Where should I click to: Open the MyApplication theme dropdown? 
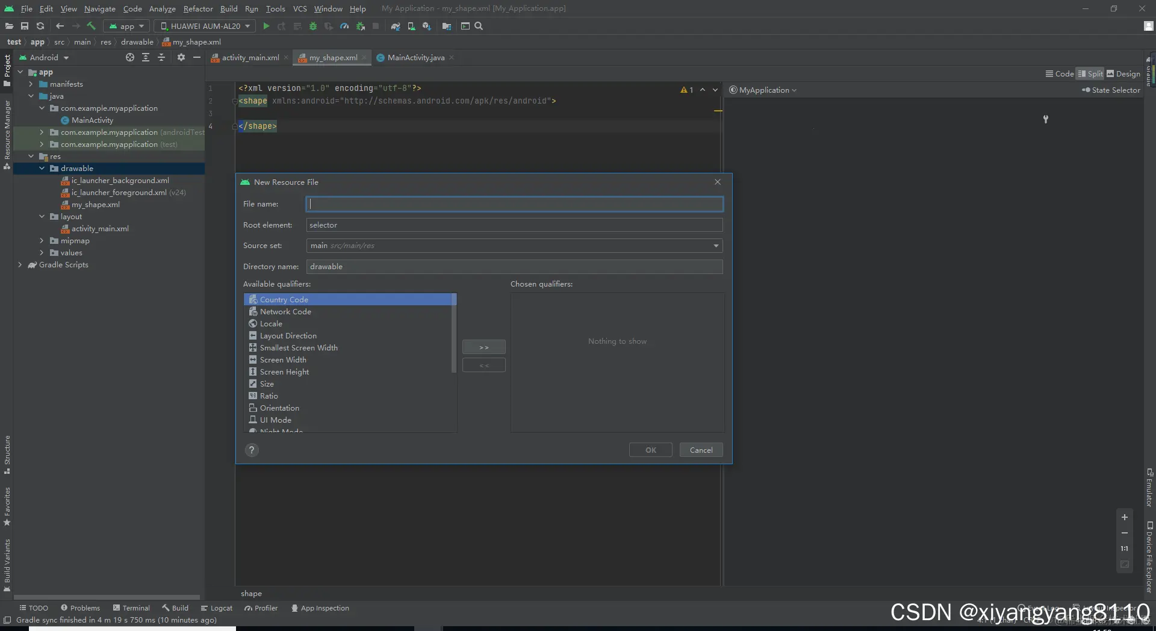tap(763, 90)
